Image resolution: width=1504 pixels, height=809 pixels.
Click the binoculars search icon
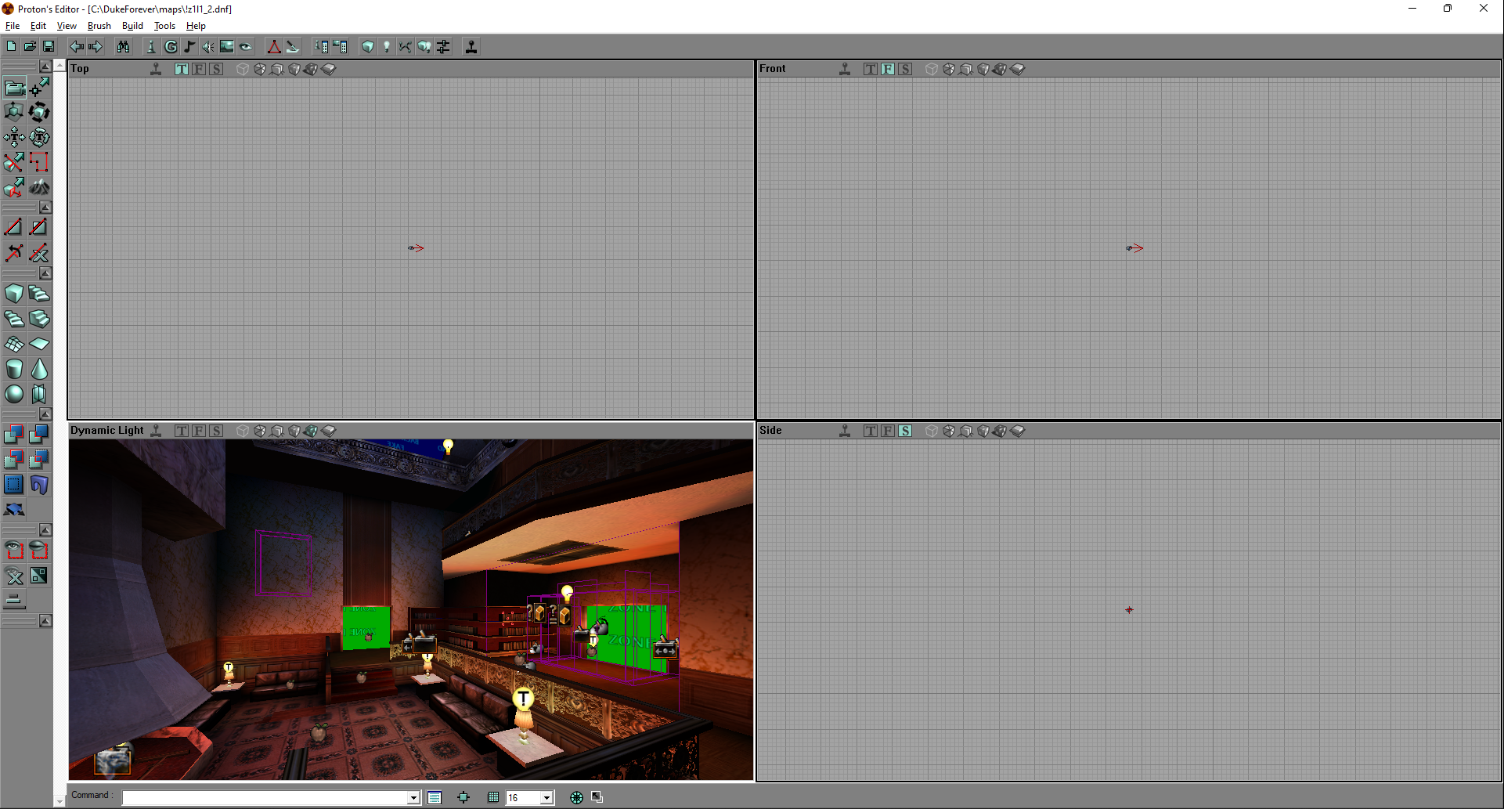pos(123,47)
